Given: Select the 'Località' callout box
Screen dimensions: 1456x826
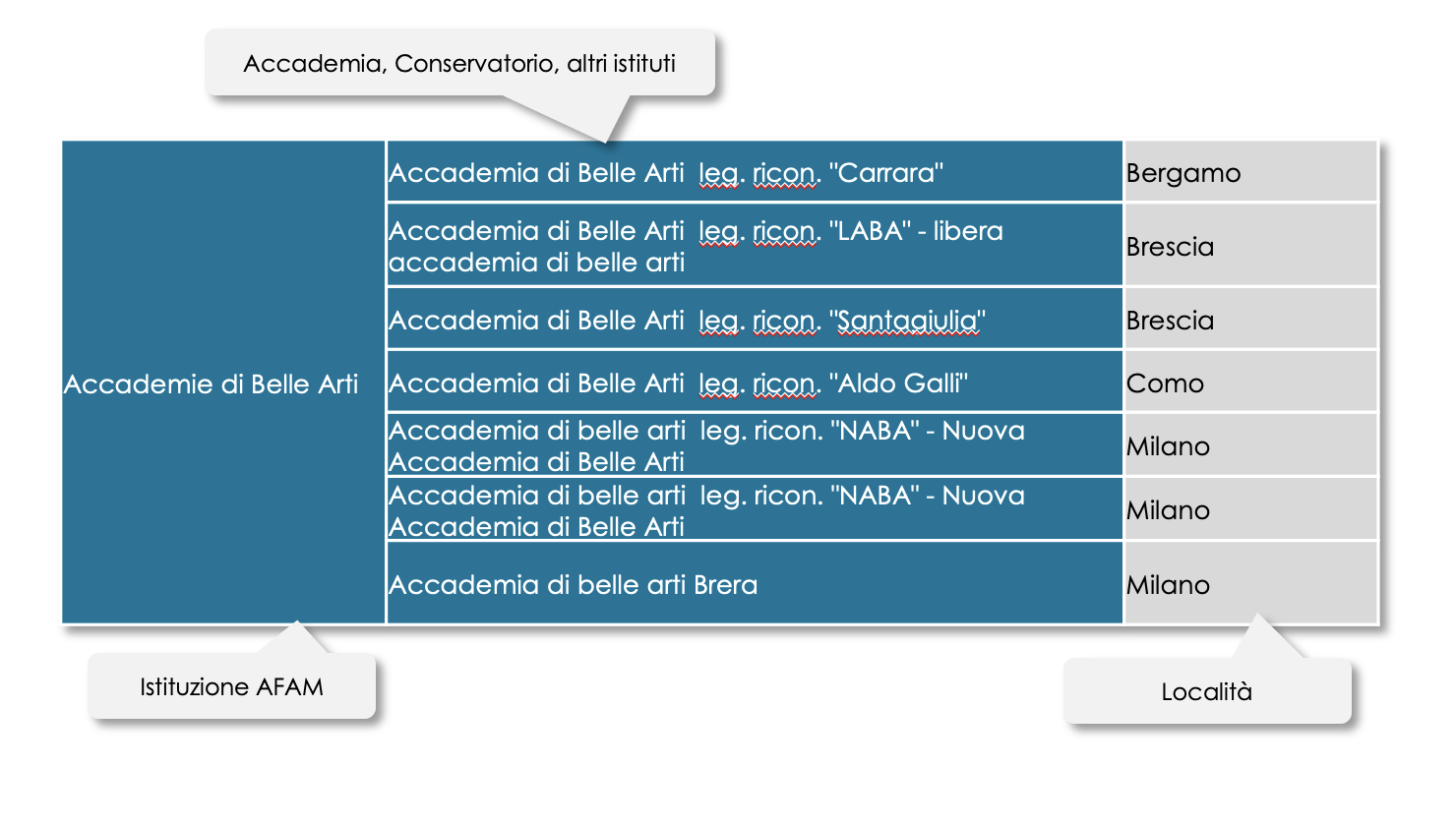Looking at the screenshot, I should point(1207,691).
